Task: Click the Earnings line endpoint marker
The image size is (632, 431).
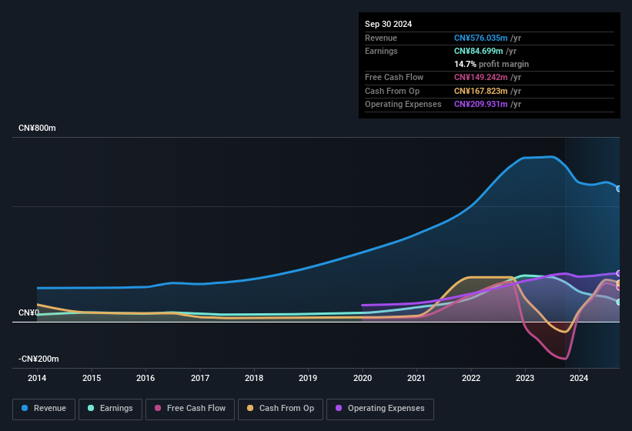Action: click(x=619, y=302)
